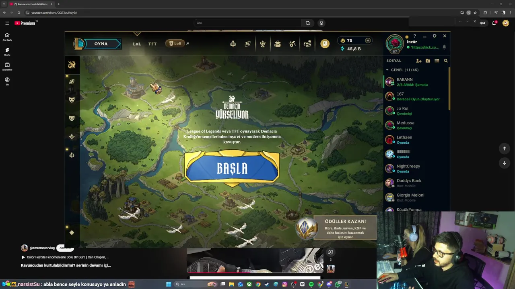Screen dimensions: 515x289
Task: Click the gold round pass icon
Action: tap(325, 44)
